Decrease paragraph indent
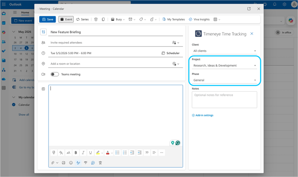Screen dimensions: 298x177 click(x=132, y=153)
